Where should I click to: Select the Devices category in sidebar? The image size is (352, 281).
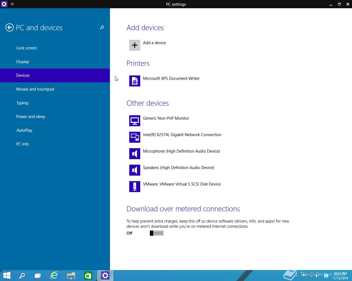pyautogui.click(x=55, y=75)
